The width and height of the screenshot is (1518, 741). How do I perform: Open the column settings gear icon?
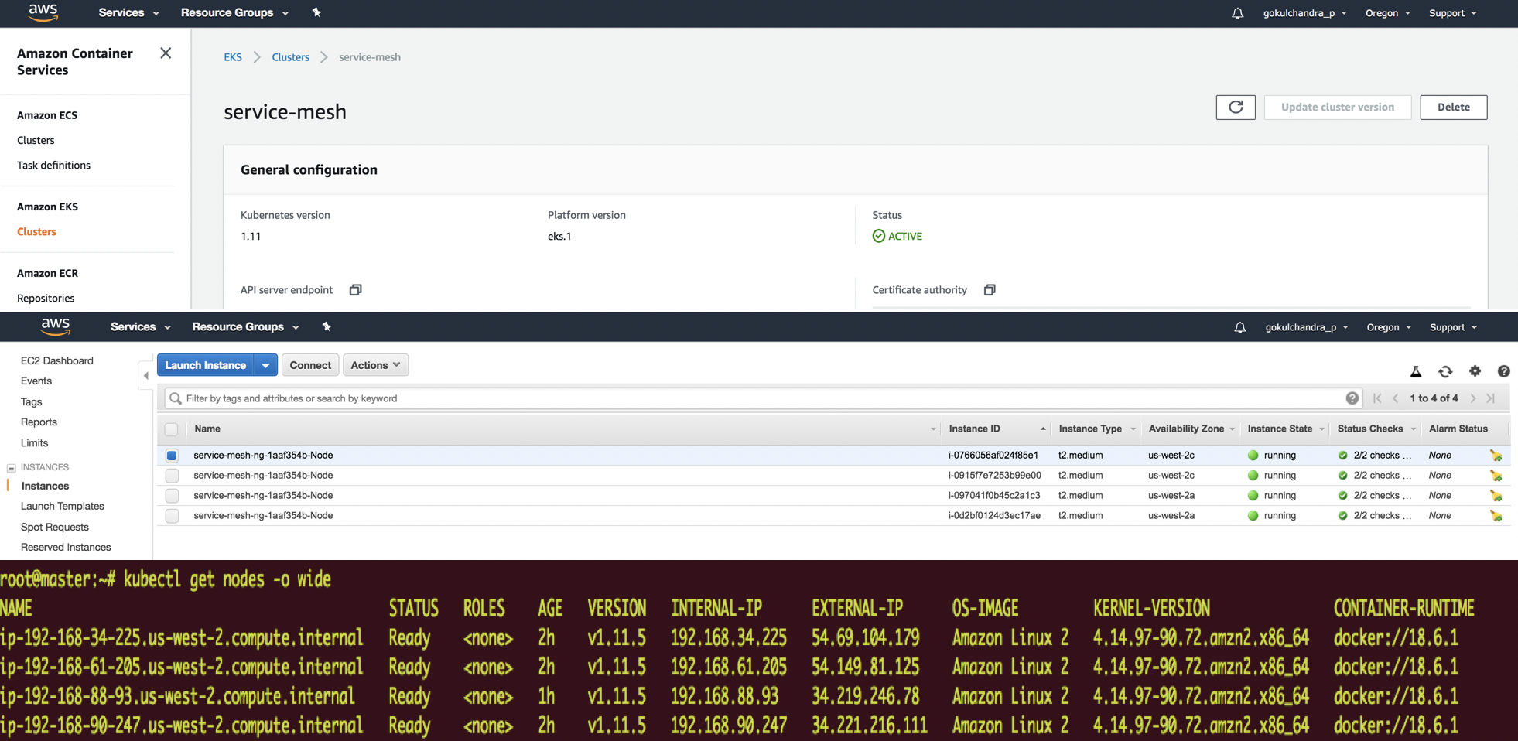1474,372
